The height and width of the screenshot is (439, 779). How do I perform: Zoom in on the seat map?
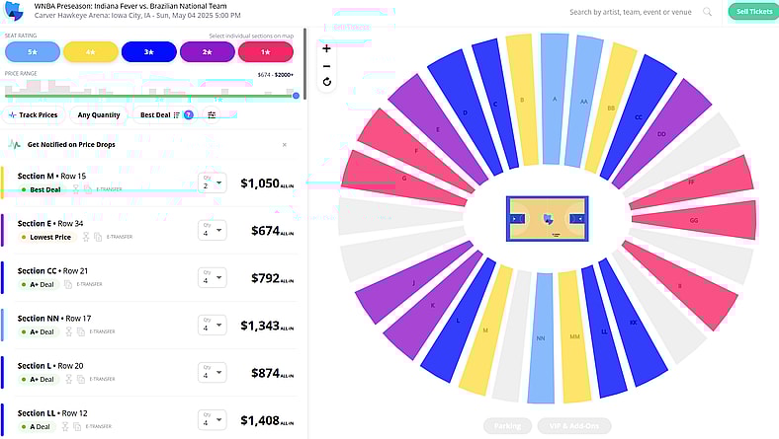coord(327,48)
